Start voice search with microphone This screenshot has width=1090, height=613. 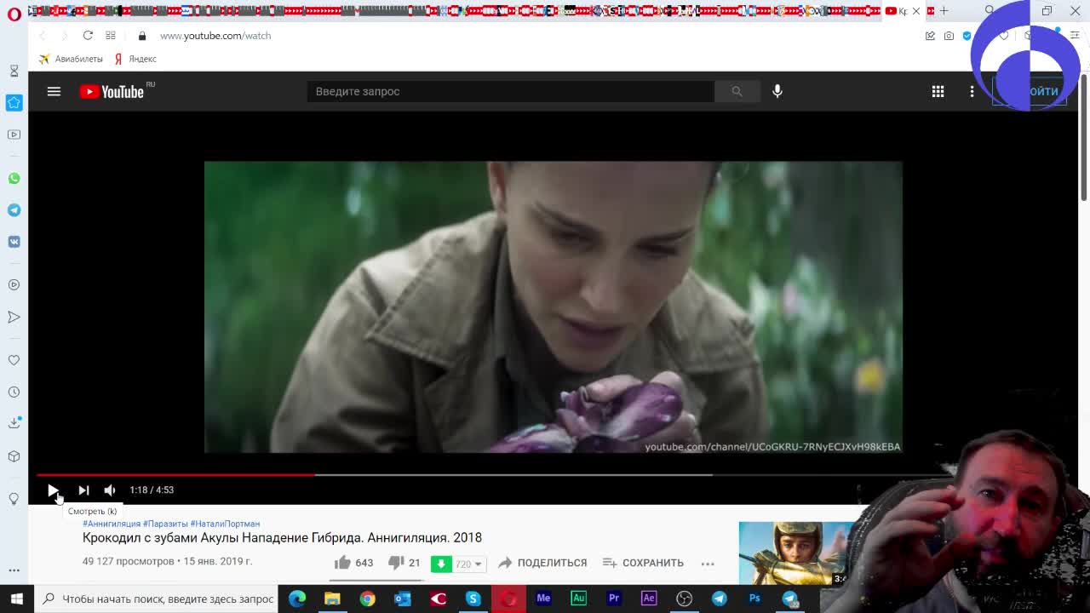(777, 91)
